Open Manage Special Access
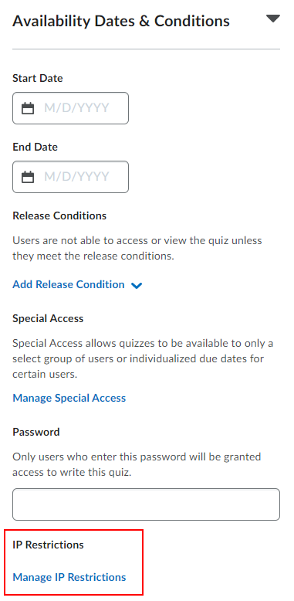The height and width of the screenshot is (601, 294). (69, 398)
